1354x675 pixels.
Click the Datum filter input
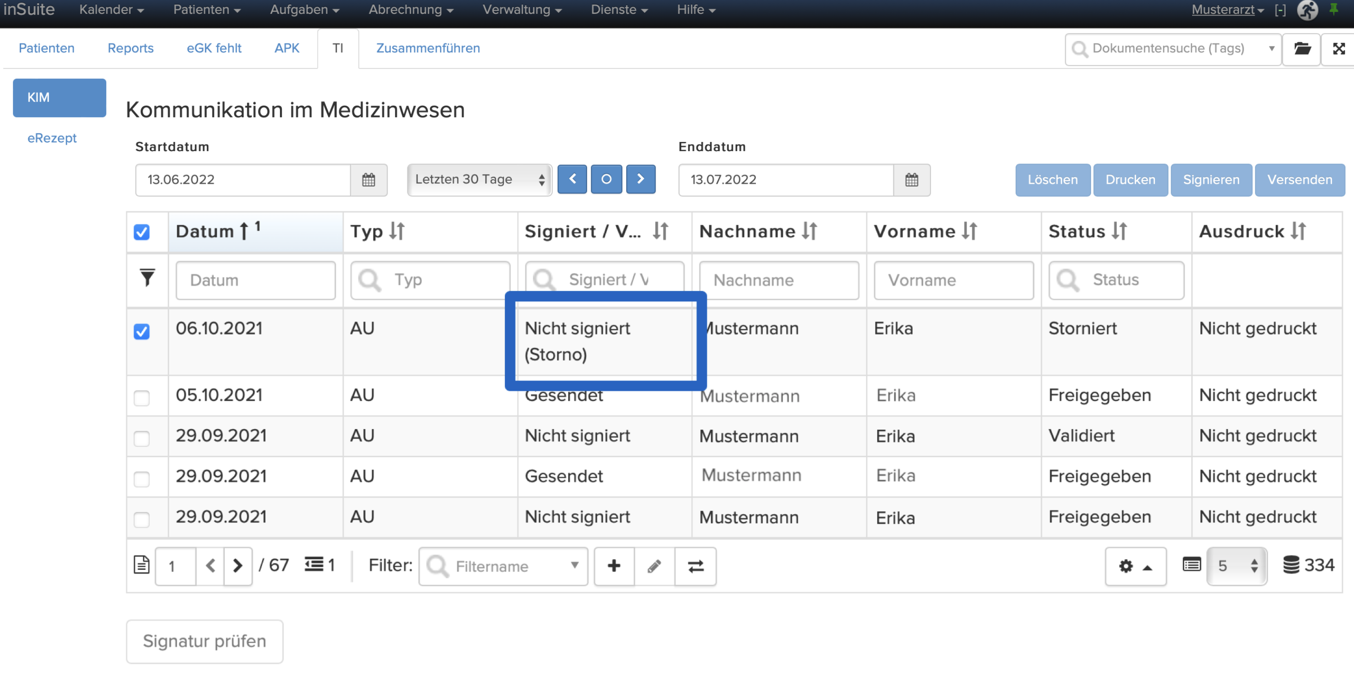(x=256, y=280)
